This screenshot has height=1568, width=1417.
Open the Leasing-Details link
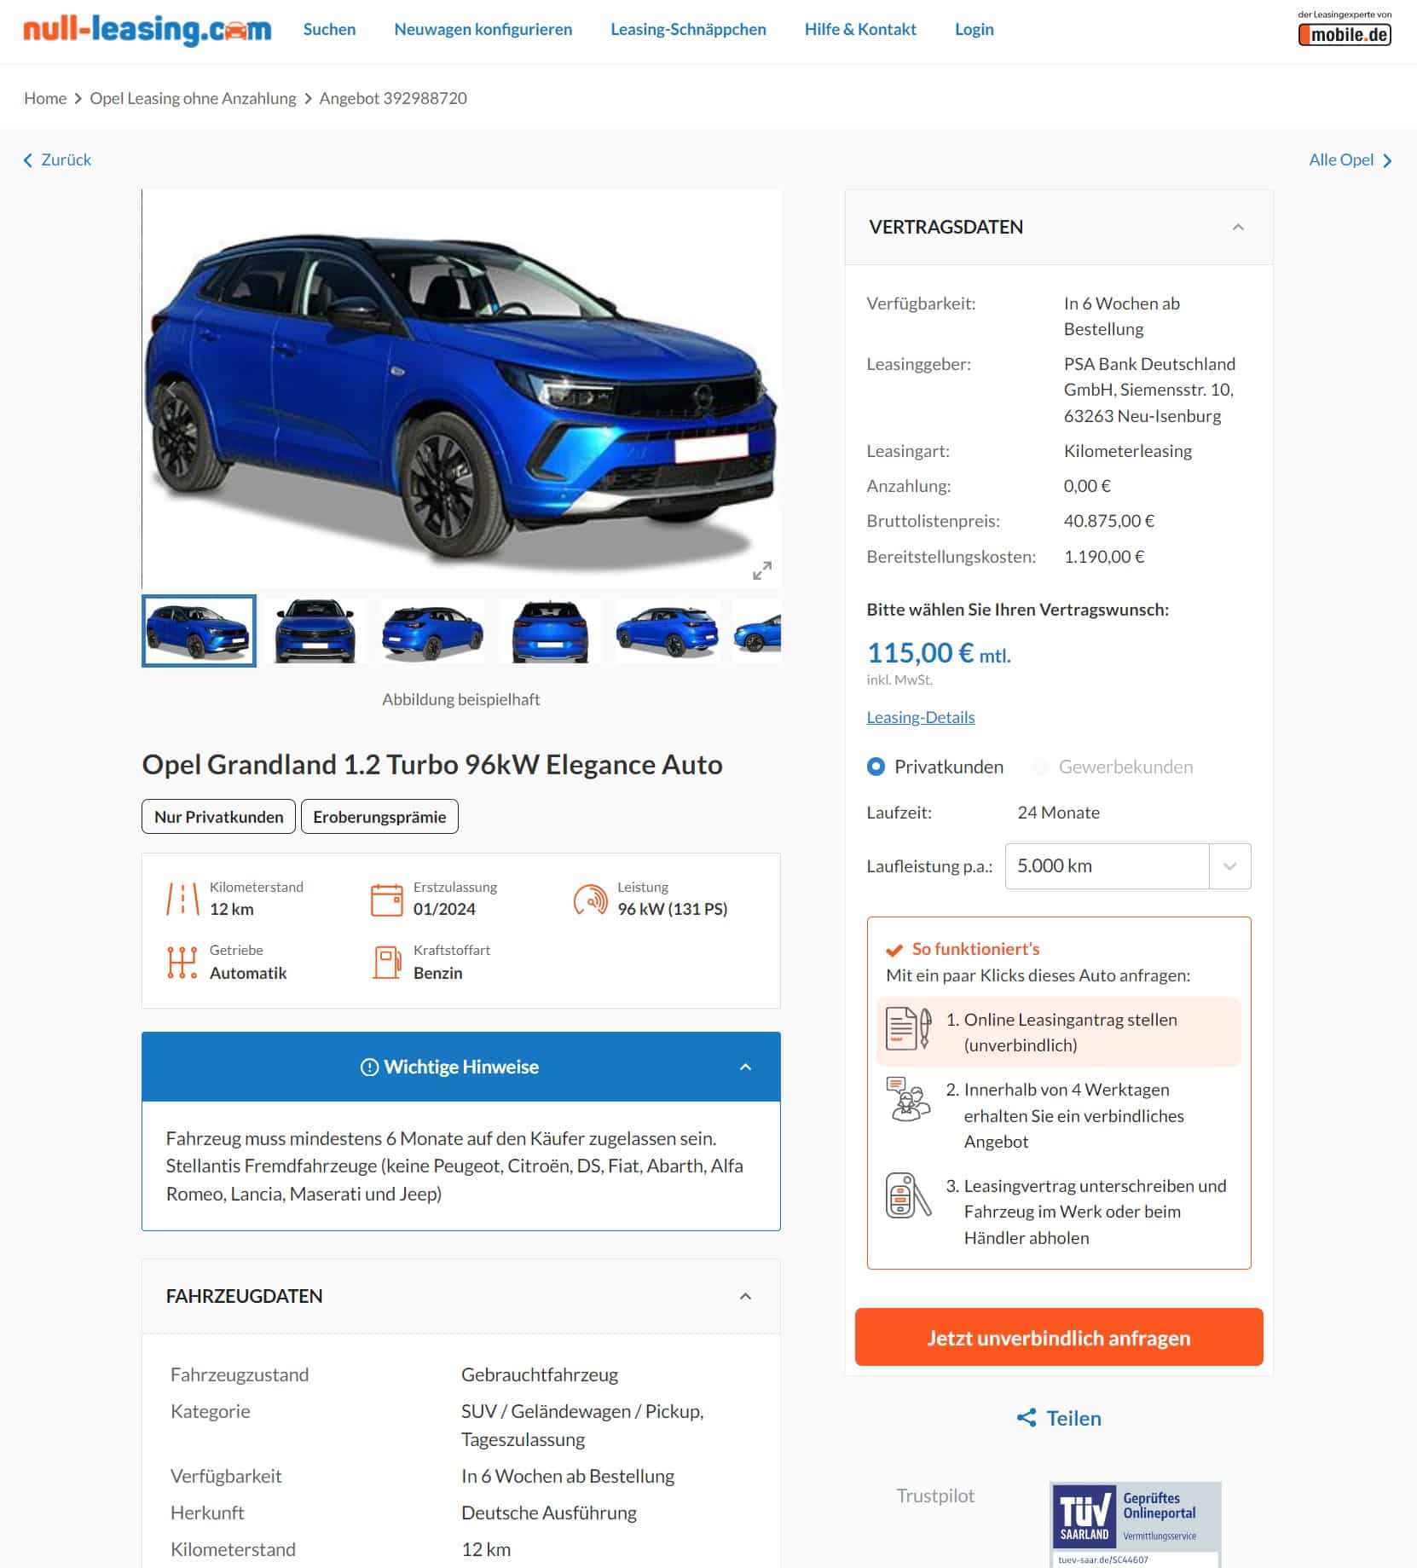921,717
